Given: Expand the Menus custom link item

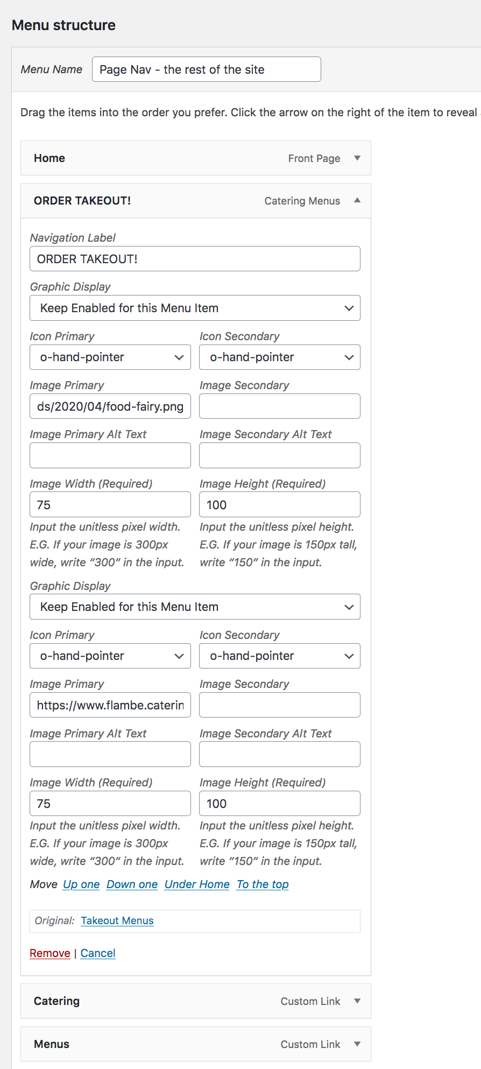Looking at the screenshot, I should point(357,1044).
